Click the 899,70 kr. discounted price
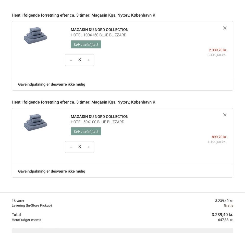This screenshot has height=233, width=245. (x=219, y=137)
